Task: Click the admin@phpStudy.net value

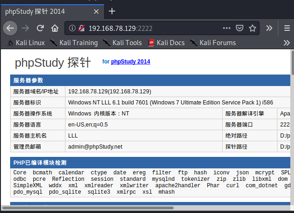Action: pos(95,147)
